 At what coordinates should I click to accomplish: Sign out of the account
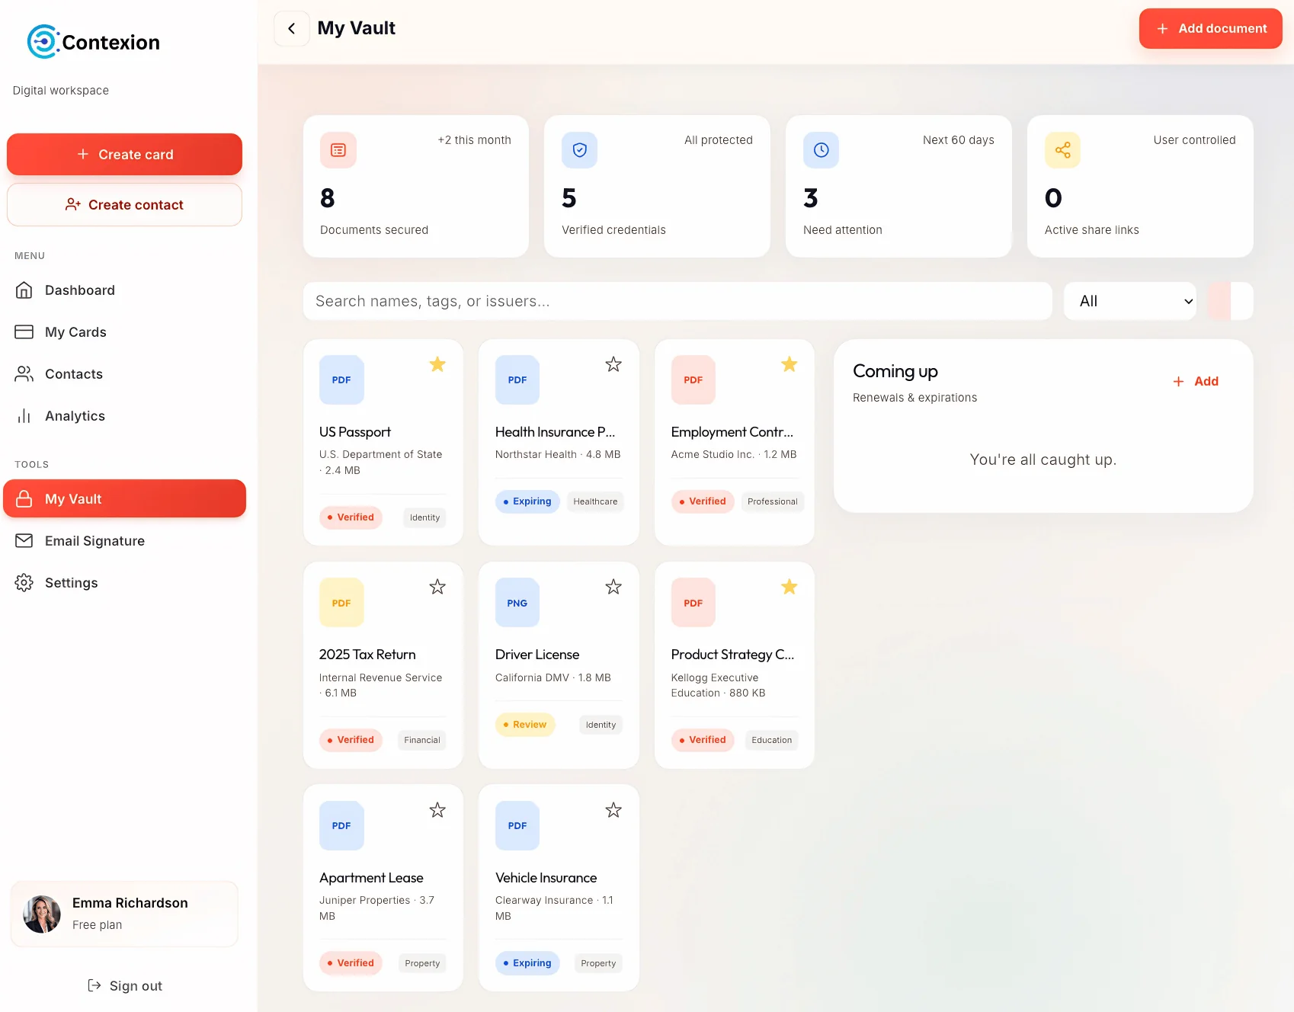coord(125,985)
